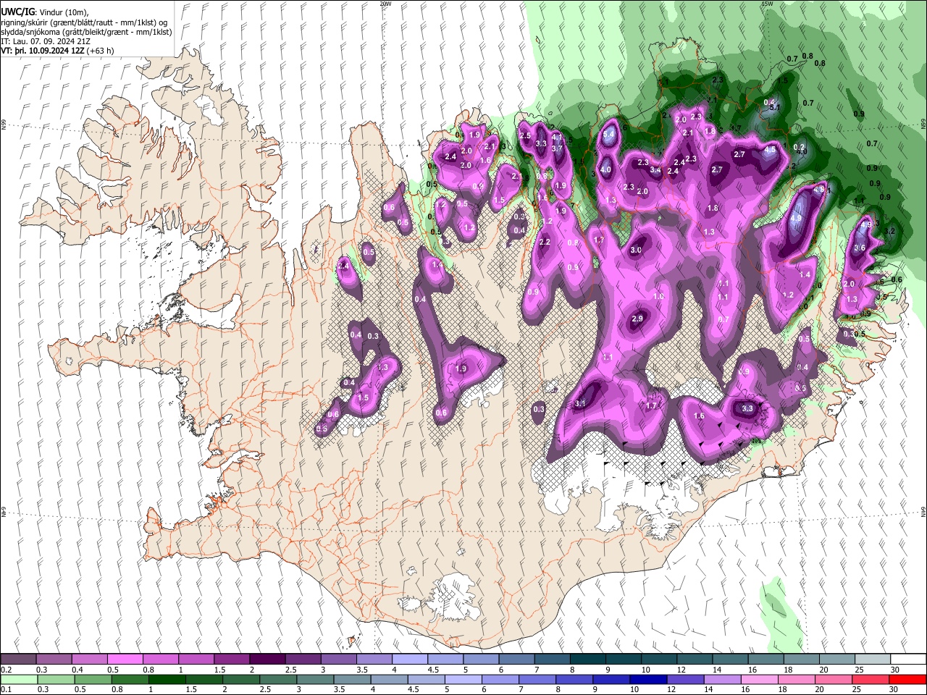927x695 pixels.
Task: Click the white 30 swatch in upper legend row
Action: [907, 660]
